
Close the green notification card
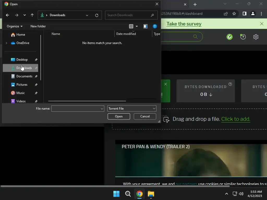tap(166, 84)
